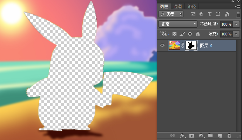Click the add layer mask icon

(x=191, y=136)
